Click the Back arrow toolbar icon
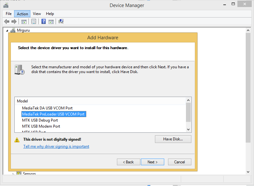 coord(7,21)
